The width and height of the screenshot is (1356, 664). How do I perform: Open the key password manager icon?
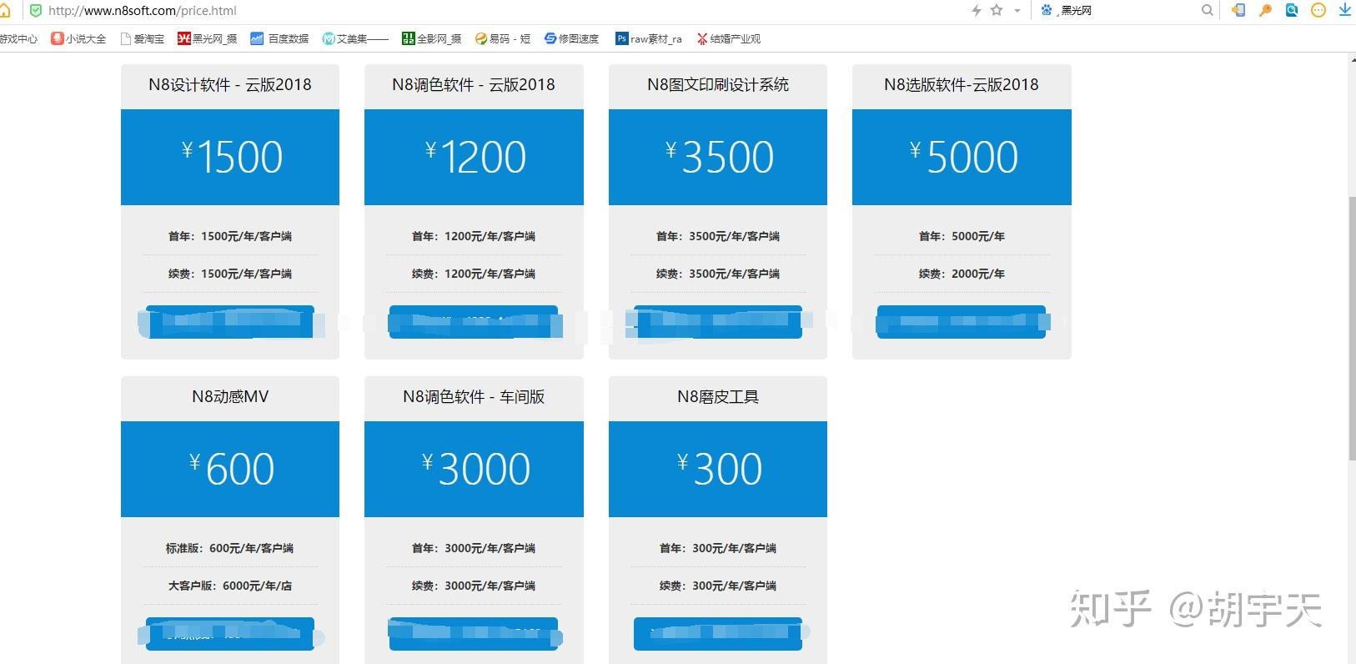pyautogui.click(x=1265, y=10)
